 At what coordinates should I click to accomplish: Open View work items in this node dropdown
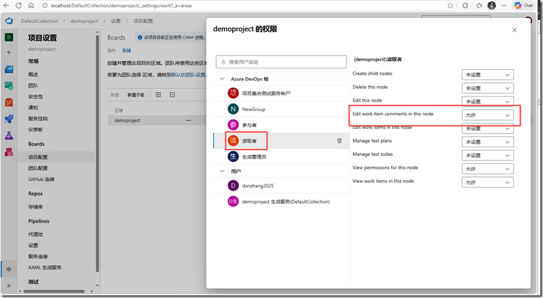pos(488,182)
